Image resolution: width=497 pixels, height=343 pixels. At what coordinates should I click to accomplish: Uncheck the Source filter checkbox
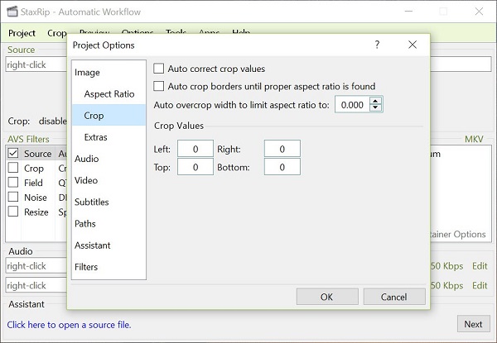tap(13, 154)
